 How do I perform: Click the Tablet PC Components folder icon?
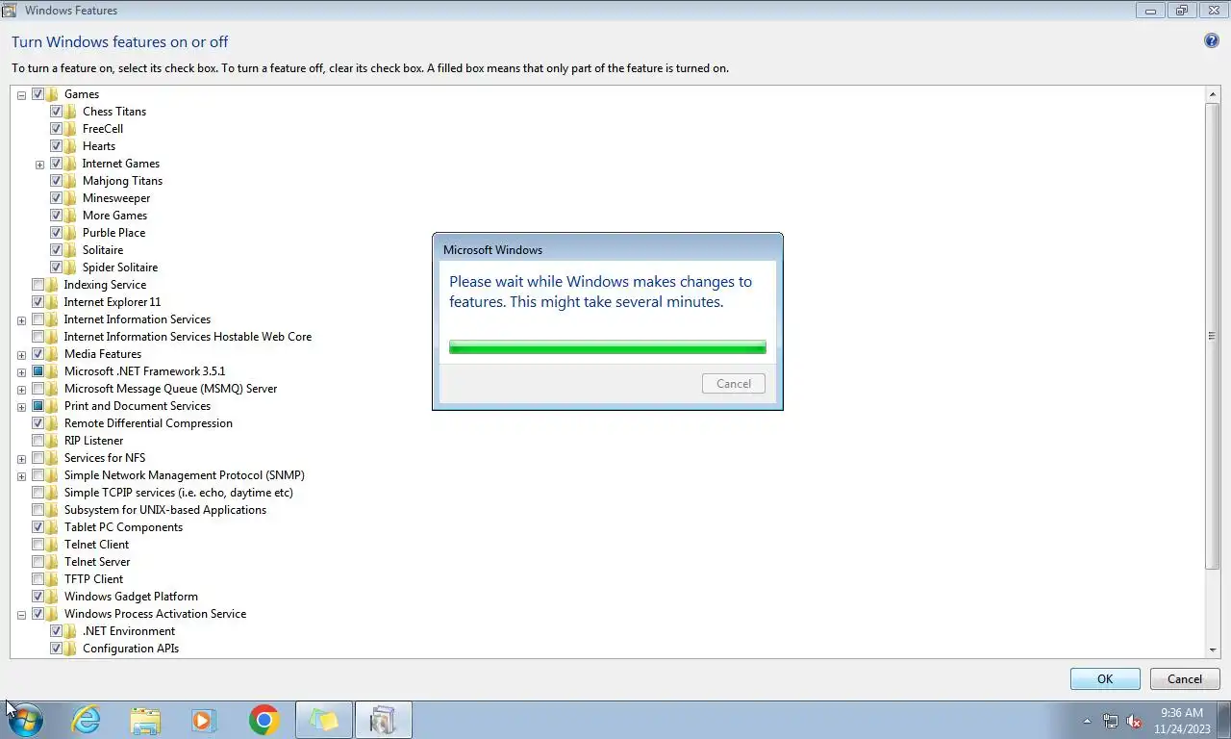coord(52,527)
